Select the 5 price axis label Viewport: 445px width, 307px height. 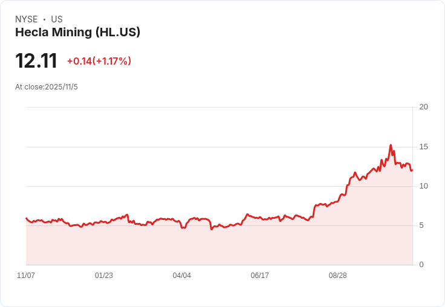(x=424, y=225)
